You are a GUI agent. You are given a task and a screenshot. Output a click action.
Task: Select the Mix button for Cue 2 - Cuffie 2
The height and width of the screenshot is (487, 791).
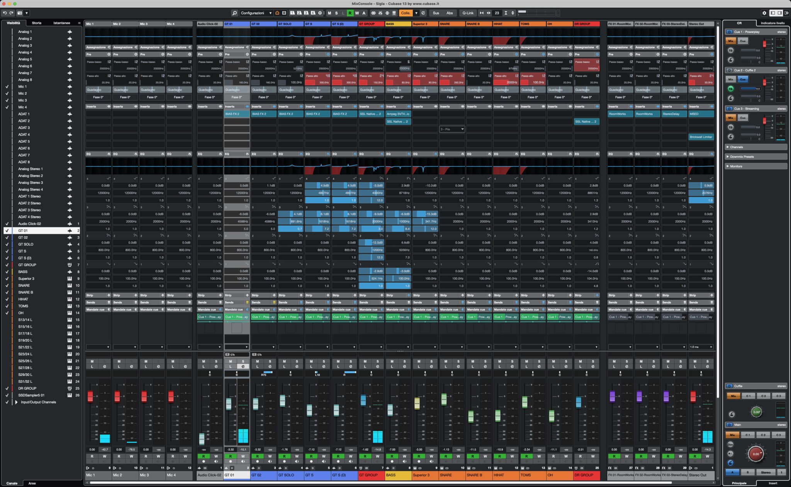point(731,79)
